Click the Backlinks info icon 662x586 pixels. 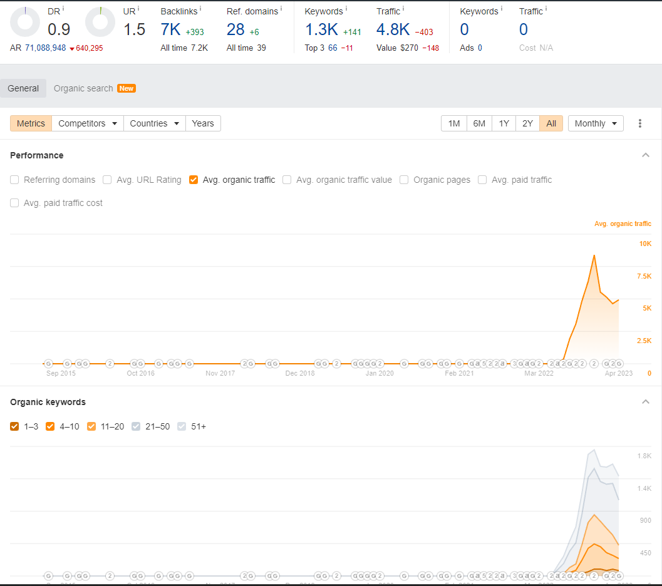(x=200, y=8)
